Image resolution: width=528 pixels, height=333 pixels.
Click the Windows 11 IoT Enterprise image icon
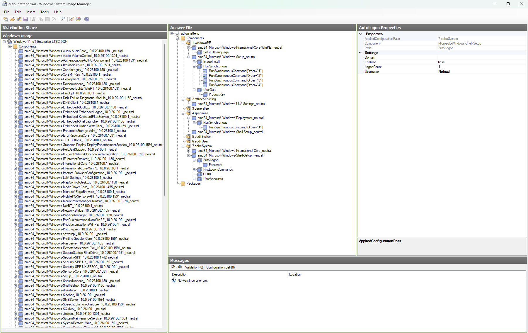click(10, 42)
